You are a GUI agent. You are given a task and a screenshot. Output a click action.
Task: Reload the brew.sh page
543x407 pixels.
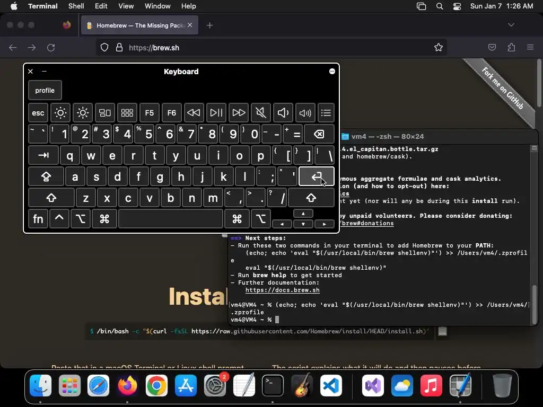click(x=51, y=47)
